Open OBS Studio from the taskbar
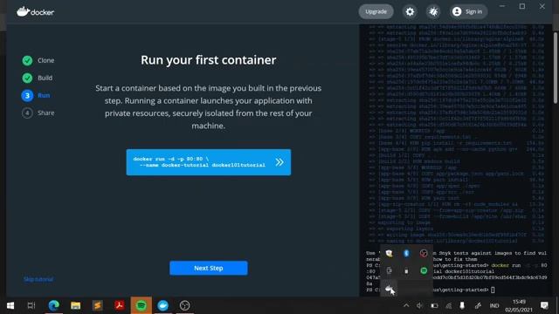Screen dimensions: 559x314 click(x=184, y=305)
